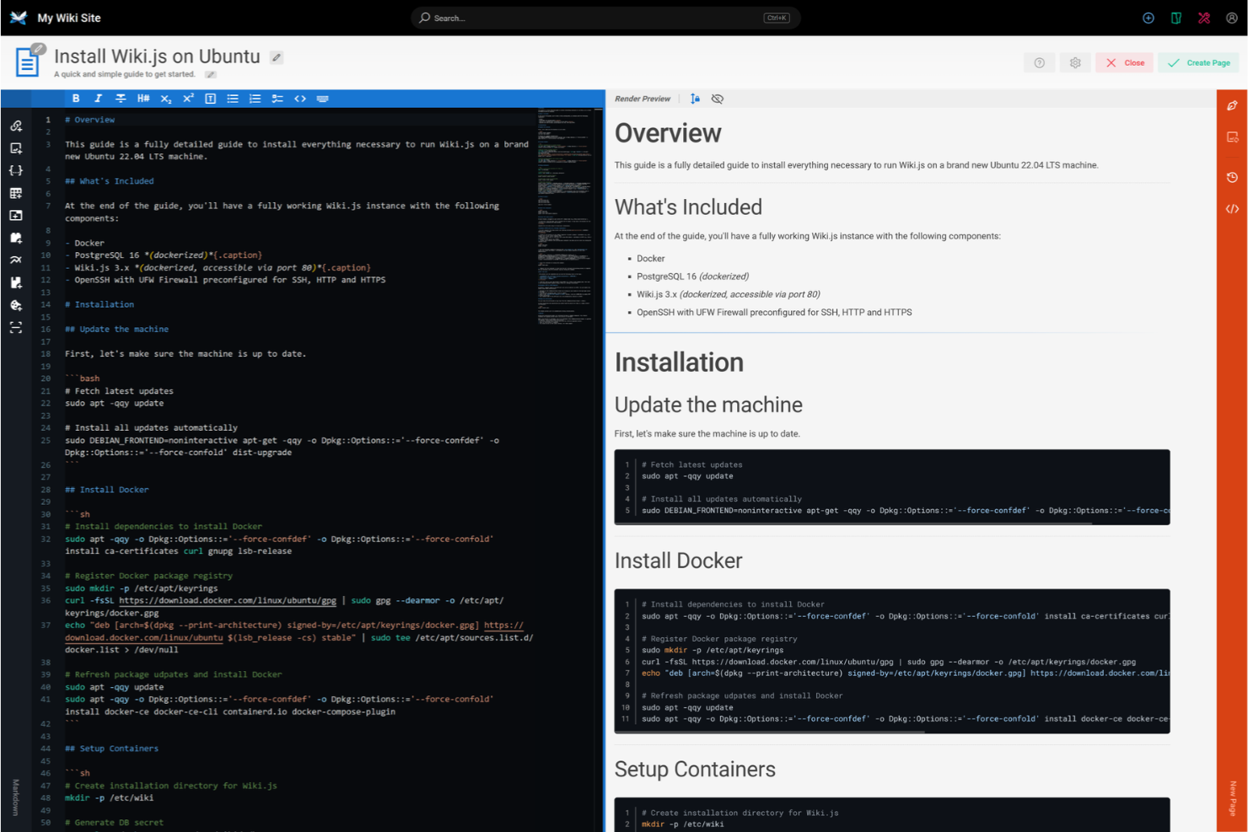1248x832 pixels.
Task: Hide the render preview with the eye icon
Action: [717, 99]
